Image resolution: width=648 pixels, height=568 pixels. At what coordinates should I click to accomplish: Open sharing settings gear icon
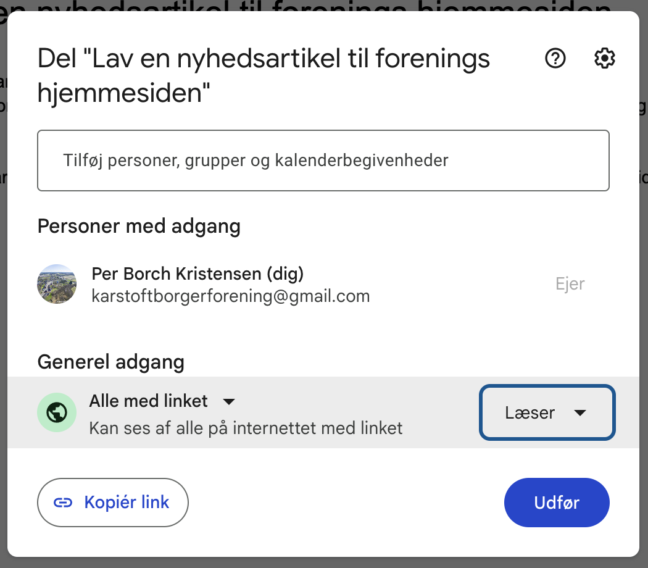[x=604, y=58]
